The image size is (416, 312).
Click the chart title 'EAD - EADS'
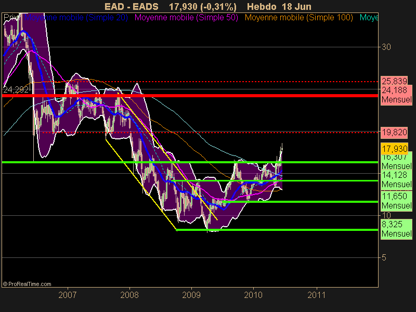(x=132, y=6)
